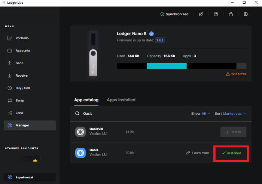Screen dimensions: 262x184
Task: Click the Lend bar chart icon
Action: tap(10, 113)
